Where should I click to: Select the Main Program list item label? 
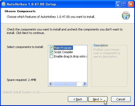63,48
